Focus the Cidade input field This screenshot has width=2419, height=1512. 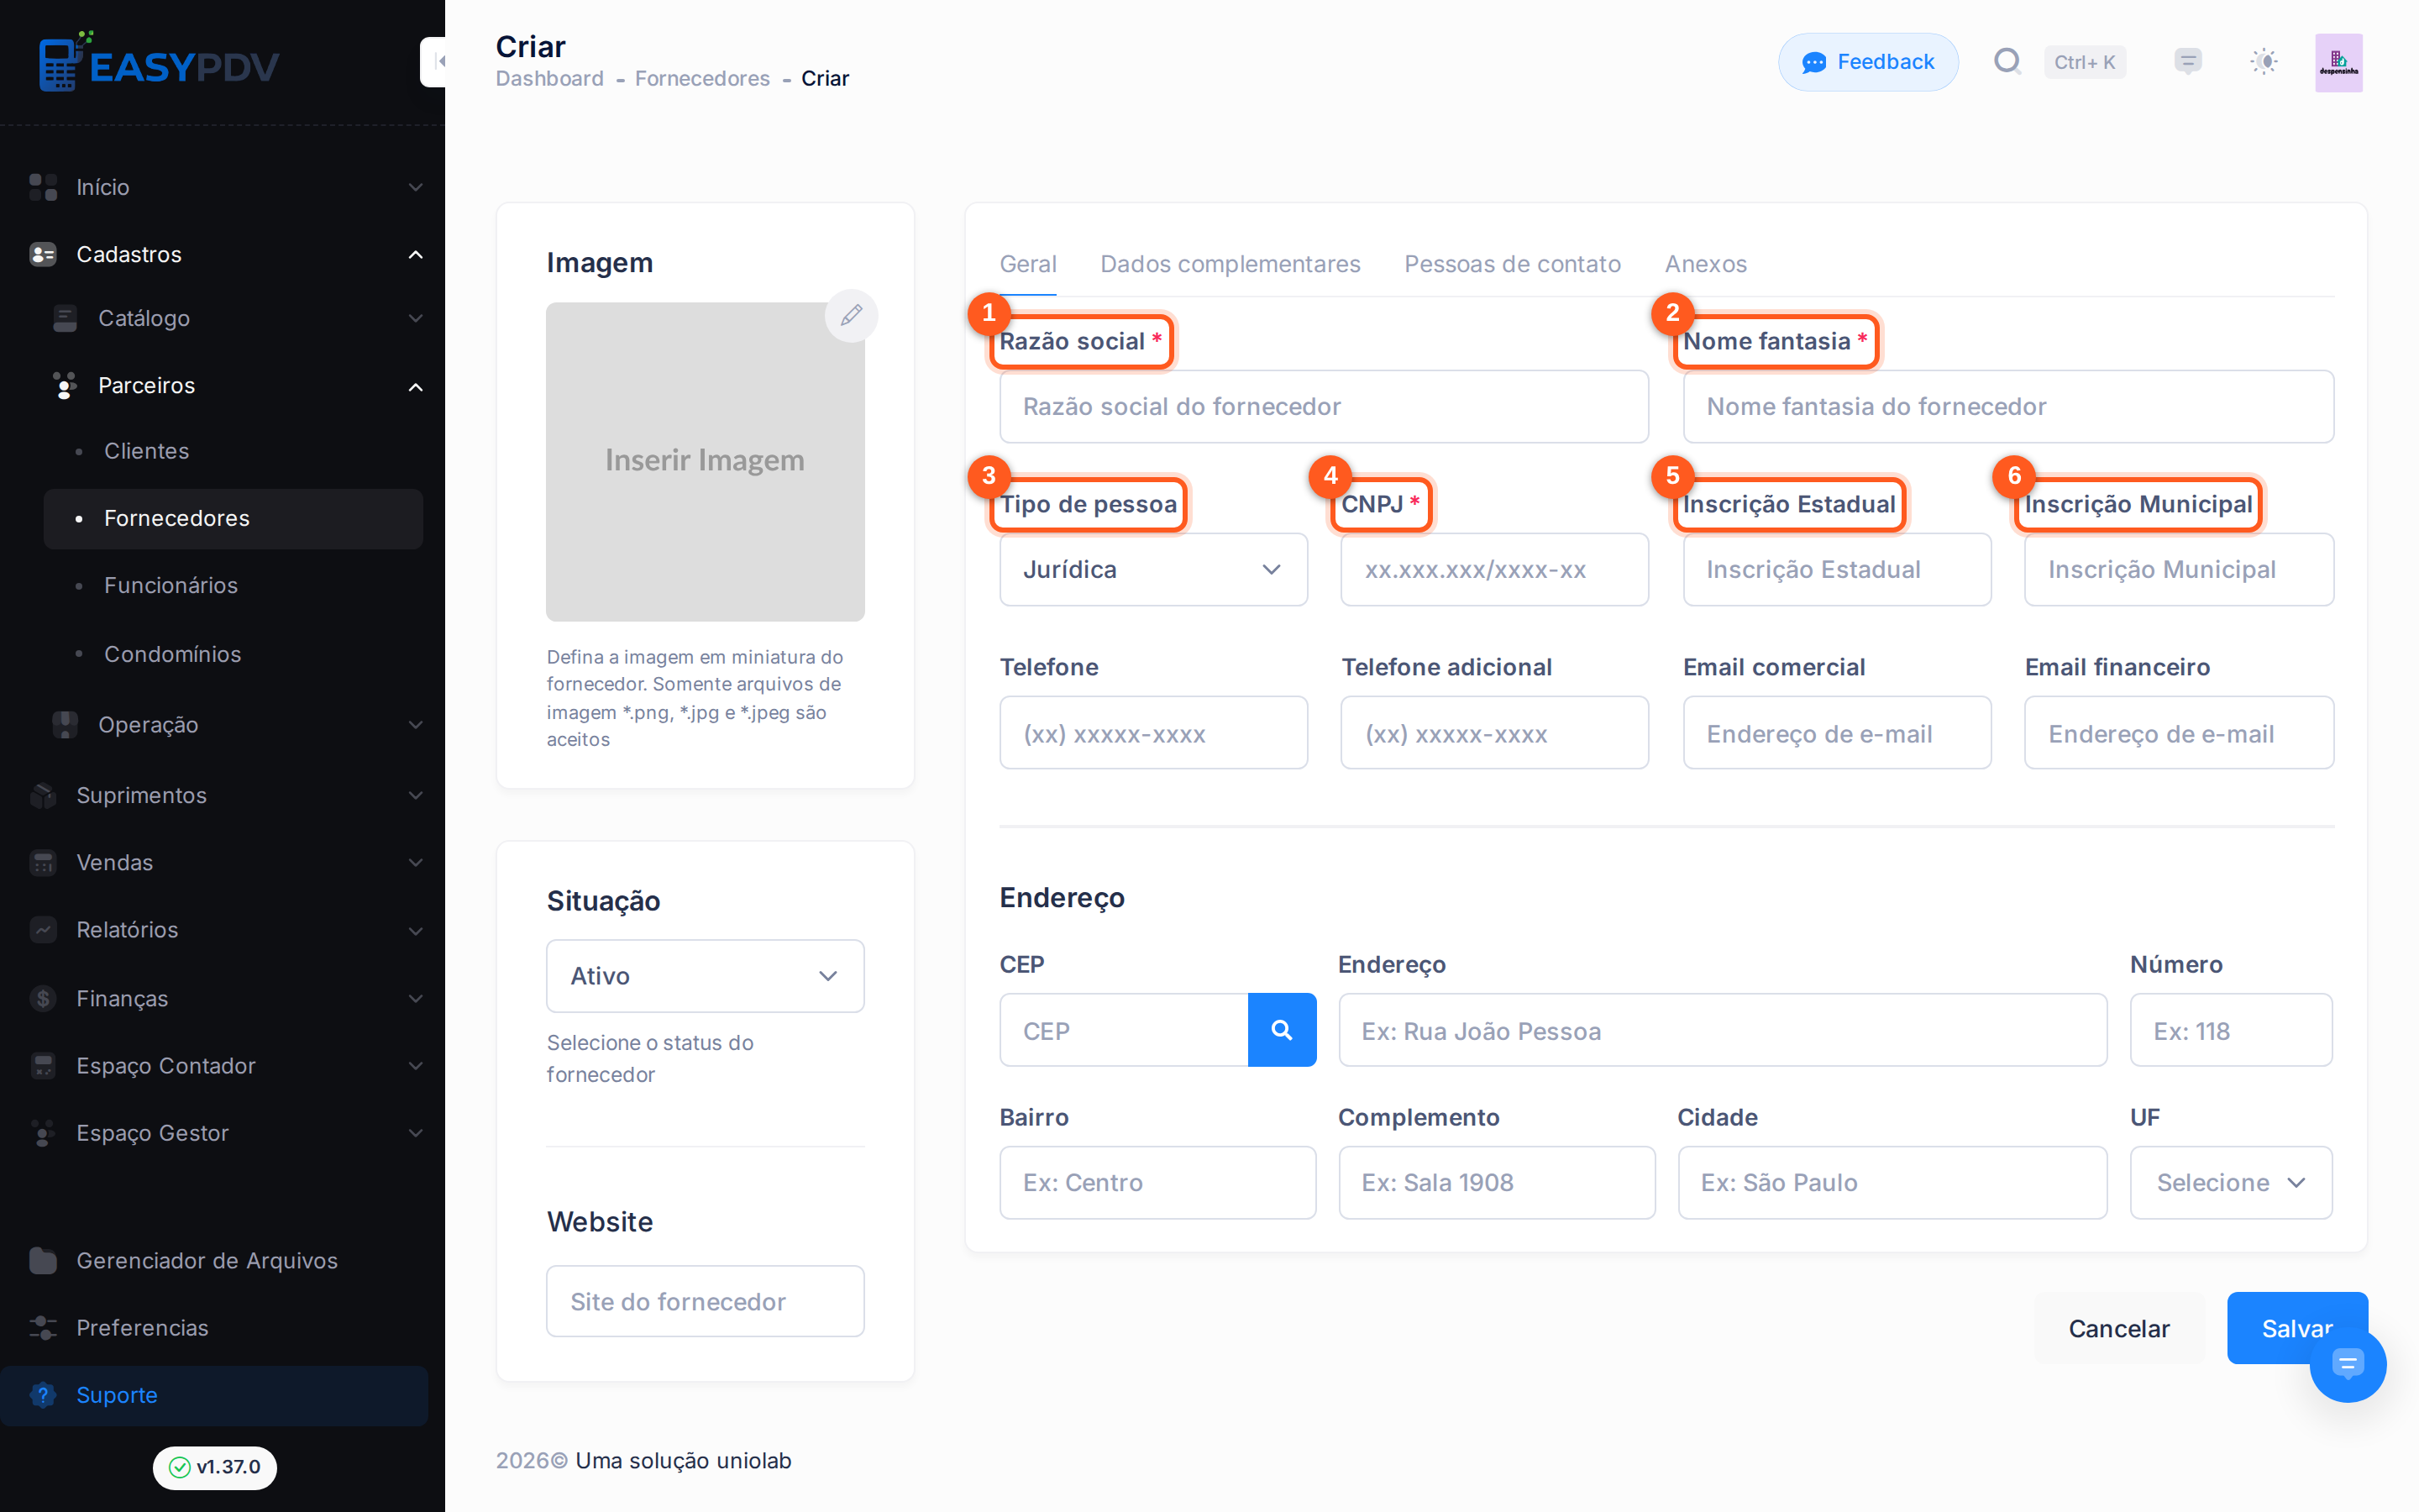(1892, 1182)
